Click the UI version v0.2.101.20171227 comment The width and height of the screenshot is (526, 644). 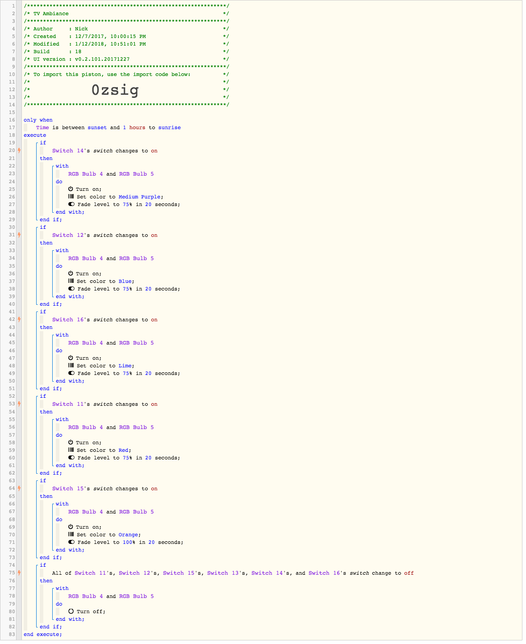click(x=126, y=59)
